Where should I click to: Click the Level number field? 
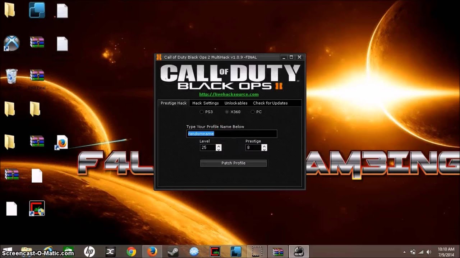(208, 148)
